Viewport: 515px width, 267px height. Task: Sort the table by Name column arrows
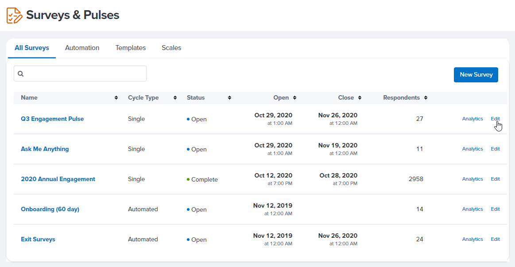pyautogui.click(x=116, y=97)
